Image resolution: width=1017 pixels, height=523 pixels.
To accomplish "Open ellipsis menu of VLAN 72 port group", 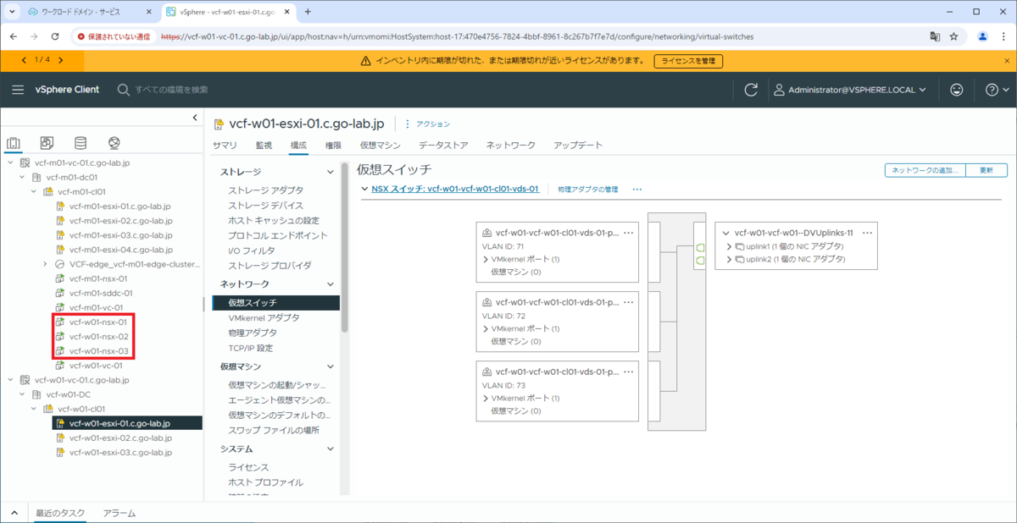I will [x=628, y=301].
